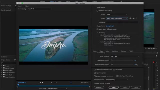Open the Effects settings tab

point(94,51)
